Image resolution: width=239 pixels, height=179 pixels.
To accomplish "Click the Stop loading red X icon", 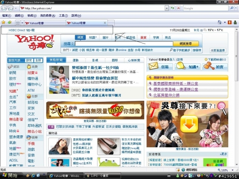I will click(179, 8).
